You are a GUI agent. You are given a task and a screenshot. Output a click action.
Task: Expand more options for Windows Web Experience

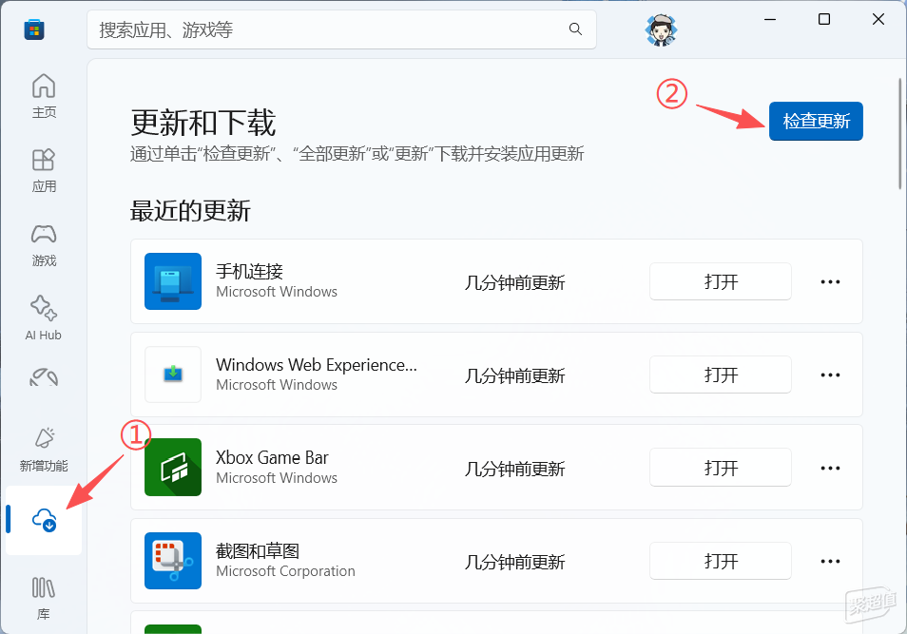(x=830, y=375)
